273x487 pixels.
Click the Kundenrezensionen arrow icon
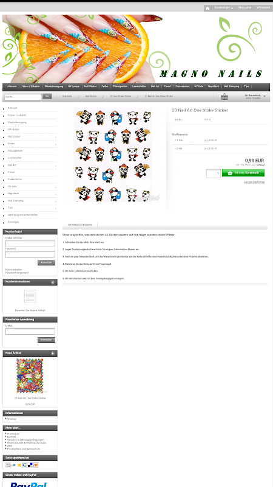(53, 282)
